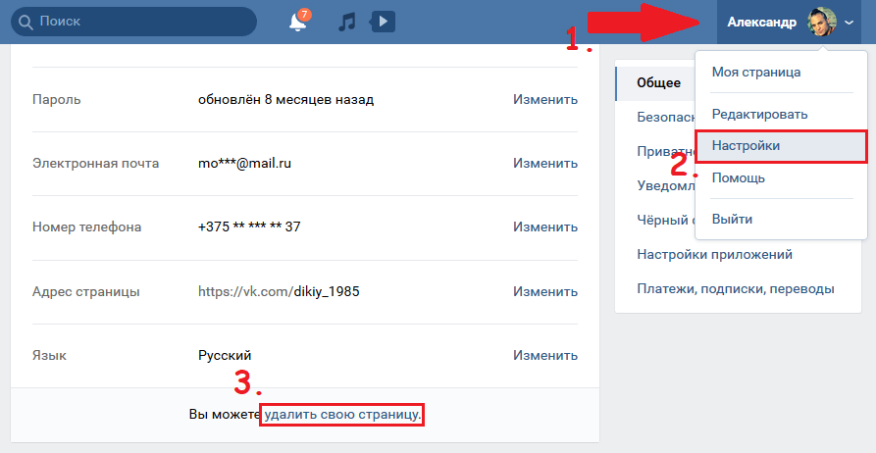Click the Язык row label
Screen dimensions: 876x453
coord(49,355)
